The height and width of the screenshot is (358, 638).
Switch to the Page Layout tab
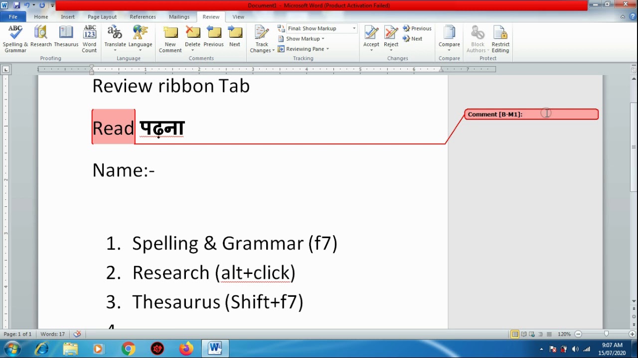click(102, 17)
